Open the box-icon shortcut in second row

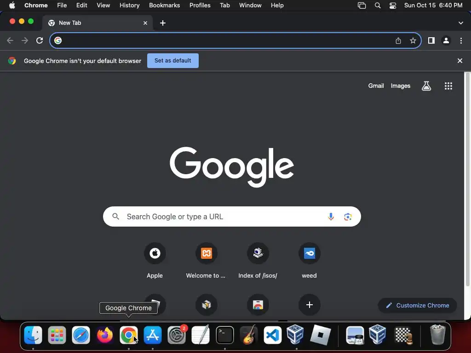pos(207,305)
